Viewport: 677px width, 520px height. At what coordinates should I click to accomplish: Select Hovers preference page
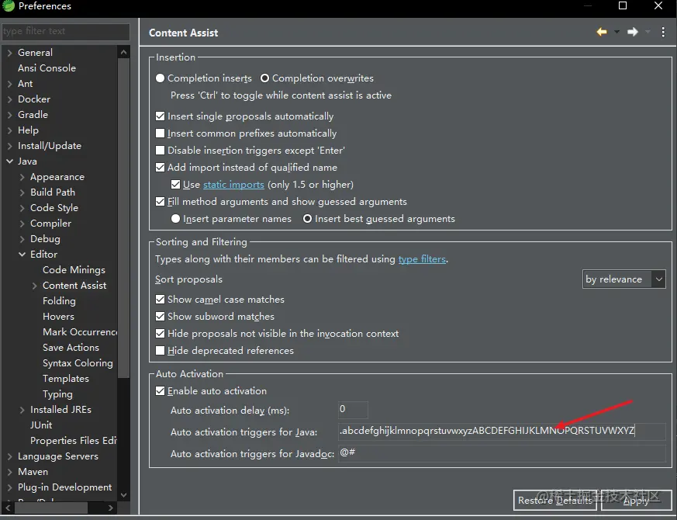point(58,317)
